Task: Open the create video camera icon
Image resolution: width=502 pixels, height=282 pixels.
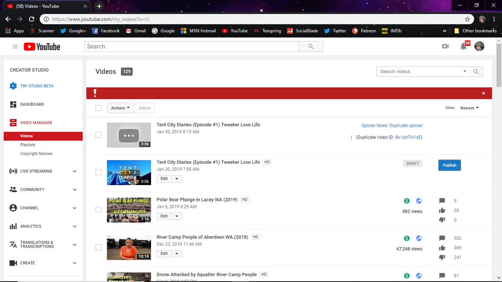Action: pos(446,46)
